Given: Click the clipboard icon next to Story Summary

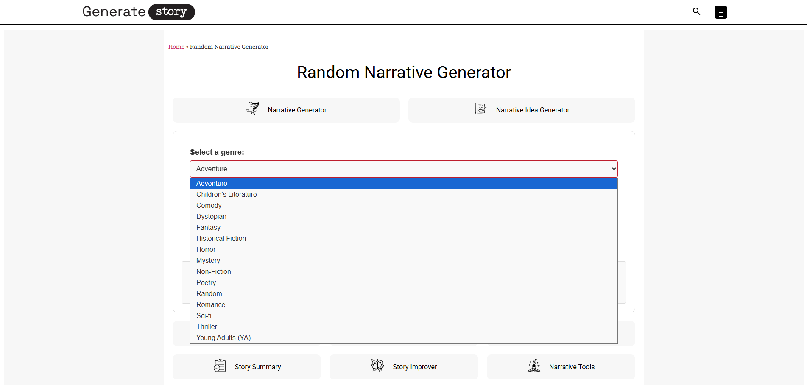Looking at the screenshot, I should (220, 365).
